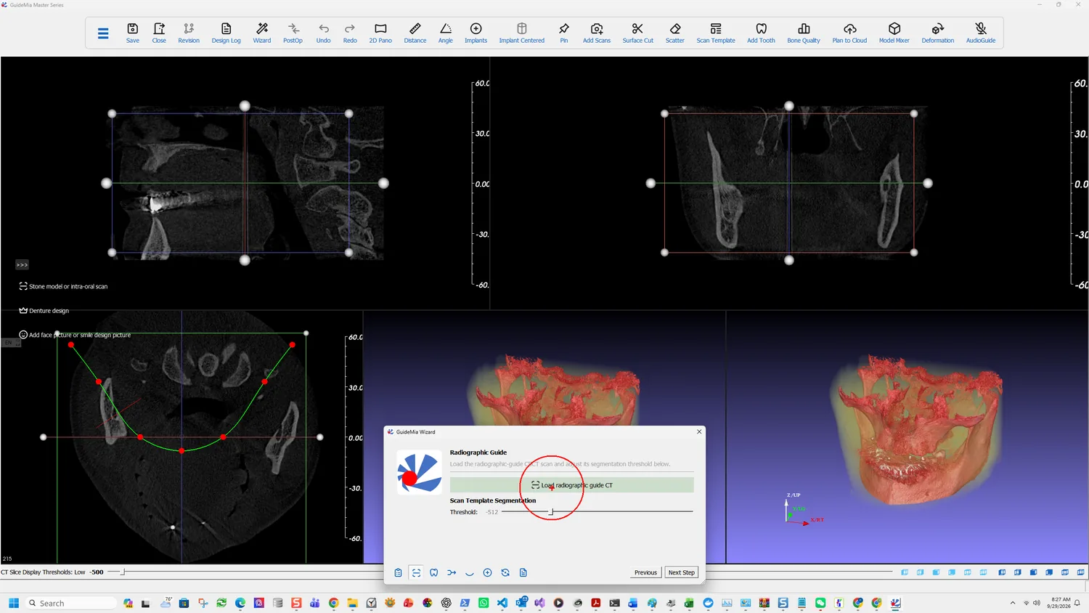Open the Model Mixer tool
The height and width of the screenshot is (613, 1089).
(894, 33)
